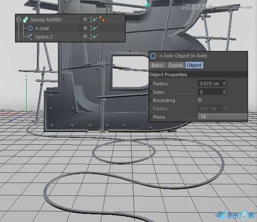Click the Sides value stepper arrows

pos(224,92)
